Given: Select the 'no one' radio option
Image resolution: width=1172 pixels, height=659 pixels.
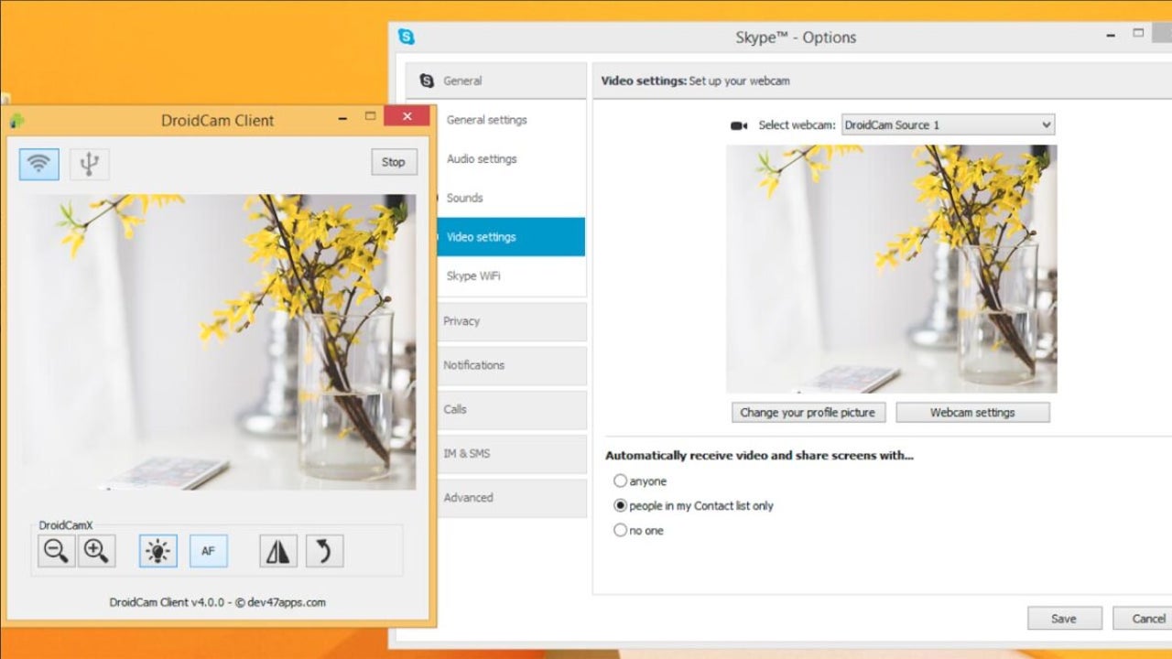Looking at the screenshot, I should tap(621, 530).
